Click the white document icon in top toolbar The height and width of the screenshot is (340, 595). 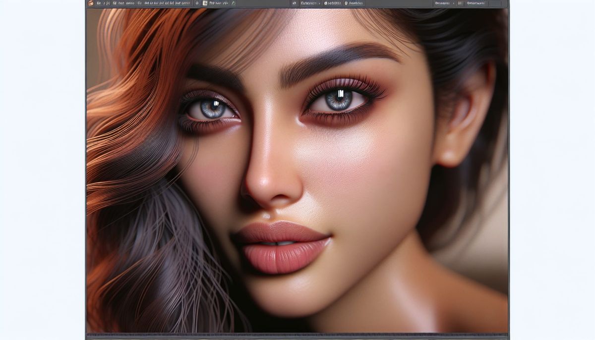click(205, 3)
